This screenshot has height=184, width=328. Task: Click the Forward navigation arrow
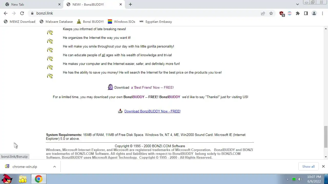point(14,13)
